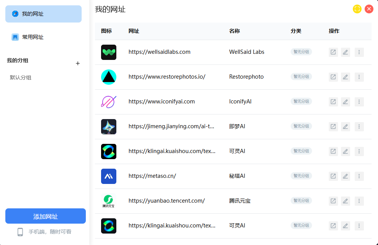The width and height of the screenshot is (378, 245).
Task: Click the WellSaid Labs green logo thumbnail
Action: pos(109,52)
